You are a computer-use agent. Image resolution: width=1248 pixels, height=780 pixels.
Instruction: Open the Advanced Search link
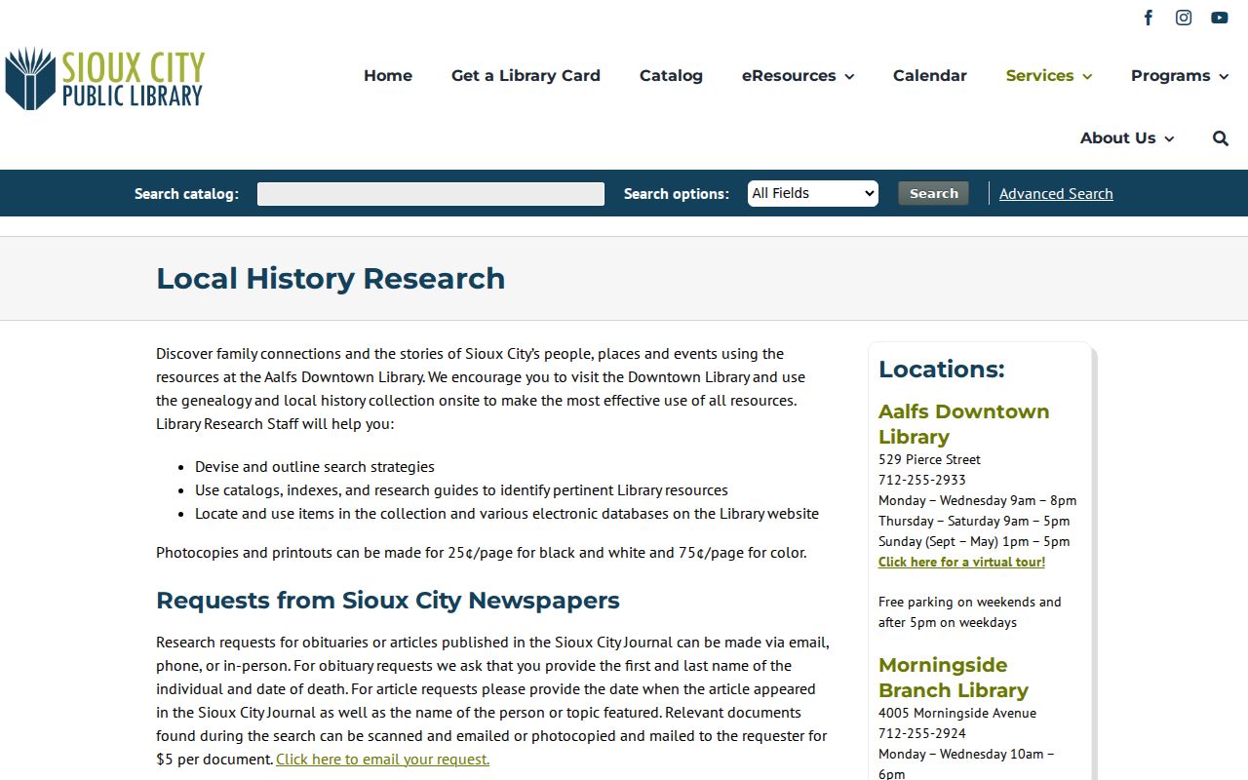(x=1056, y=194)
